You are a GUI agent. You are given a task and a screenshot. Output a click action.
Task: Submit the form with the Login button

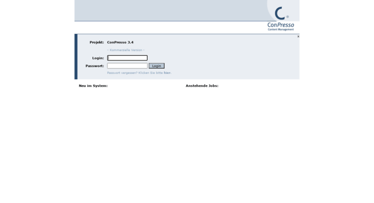click(156, 66)
